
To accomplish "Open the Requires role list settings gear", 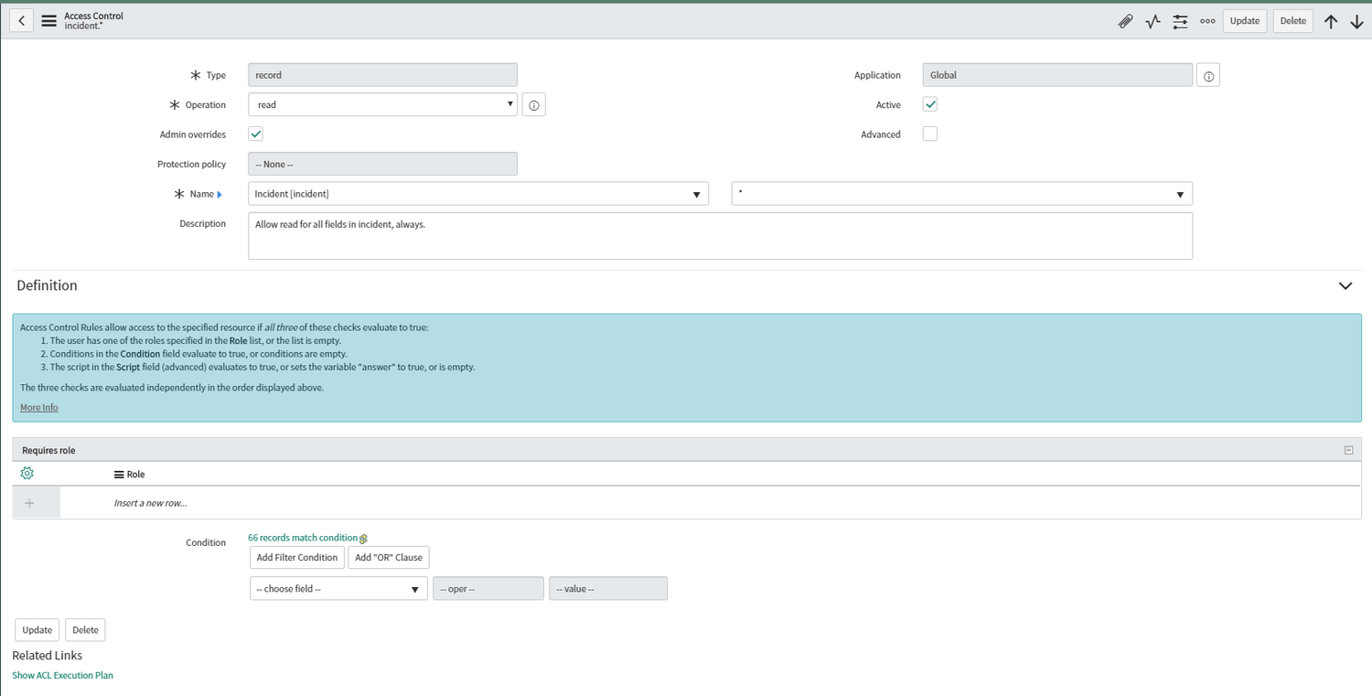I will pos(27,473).
